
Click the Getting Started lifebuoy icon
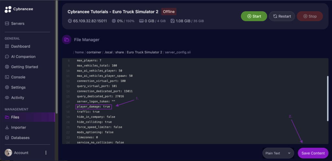[7, 67]
